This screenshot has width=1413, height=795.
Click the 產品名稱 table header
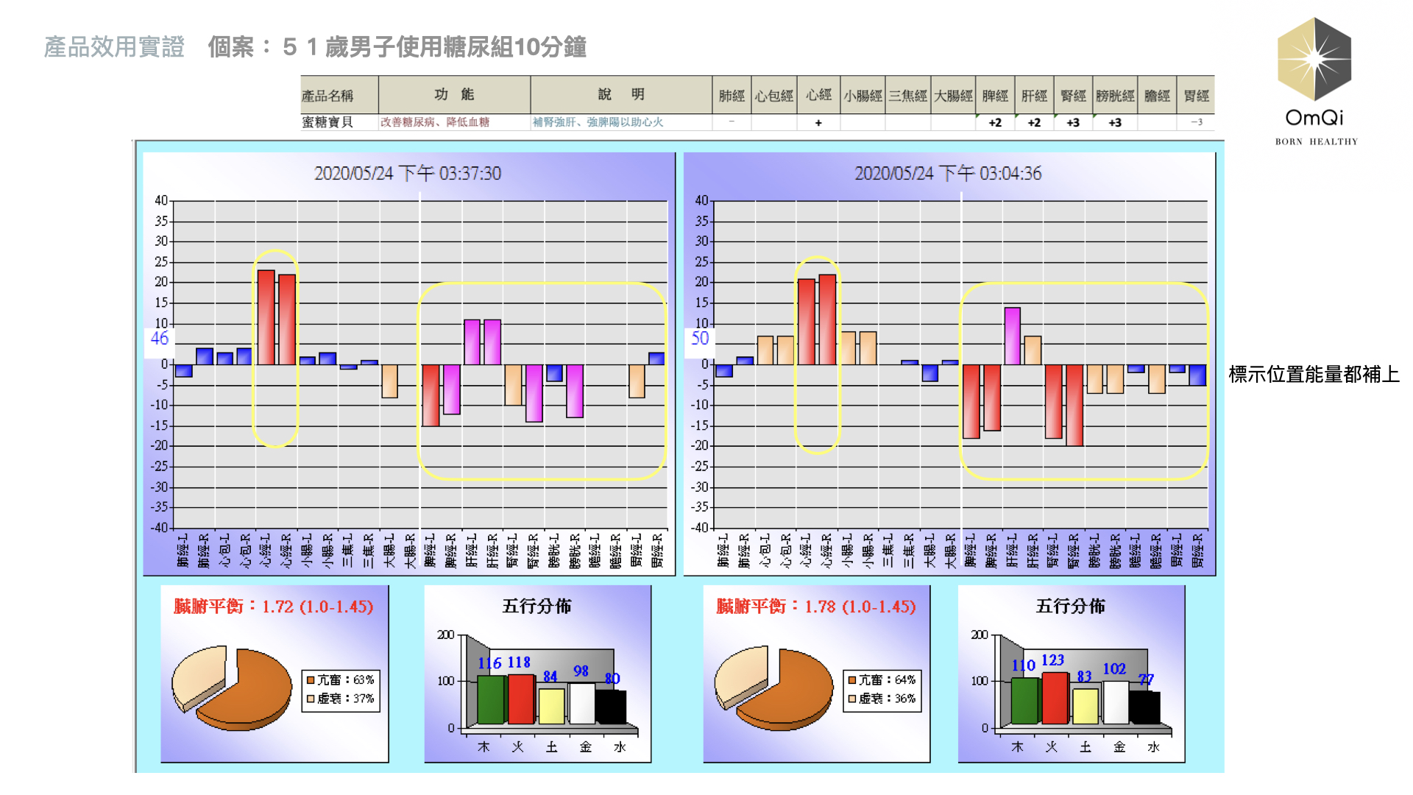tap(327, 96)
